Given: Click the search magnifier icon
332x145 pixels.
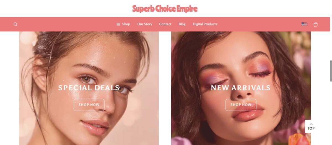Looking at the screenshot, I should [15, 24].
